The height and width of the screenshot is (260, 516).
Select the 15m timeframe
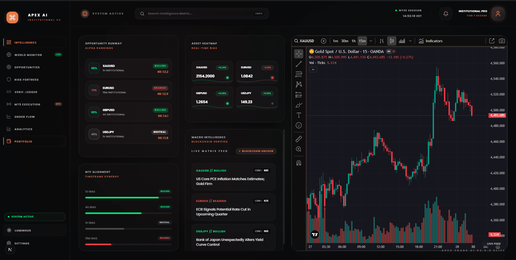pyautogui.click(x=362, y=41)
